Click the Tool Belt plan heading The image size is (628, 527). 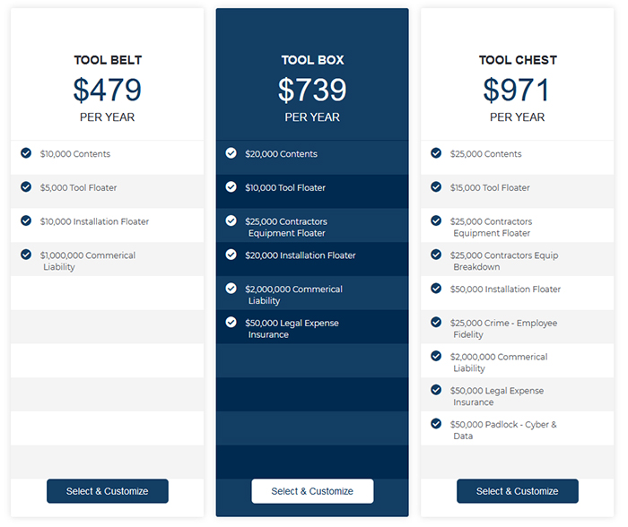pos(108,60)
